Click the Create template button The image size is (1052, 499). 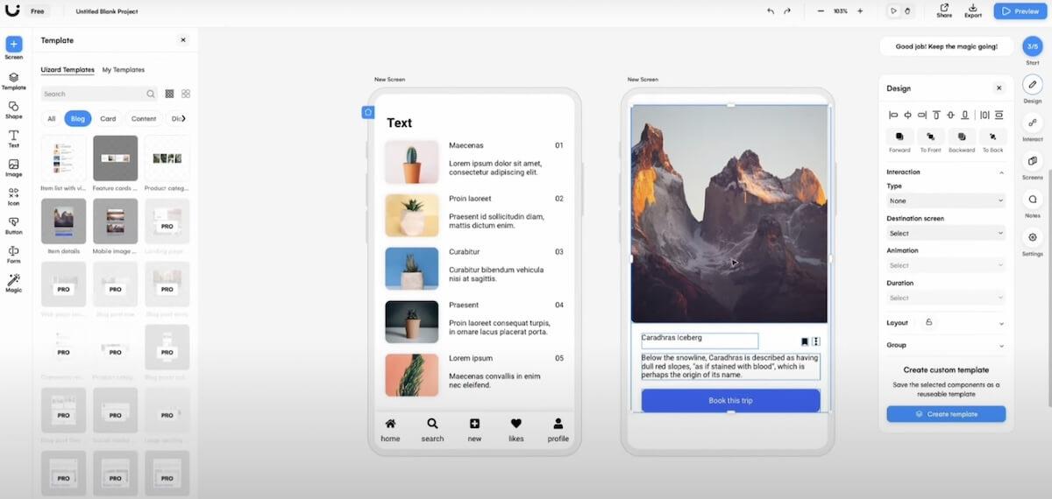[946, 414]
